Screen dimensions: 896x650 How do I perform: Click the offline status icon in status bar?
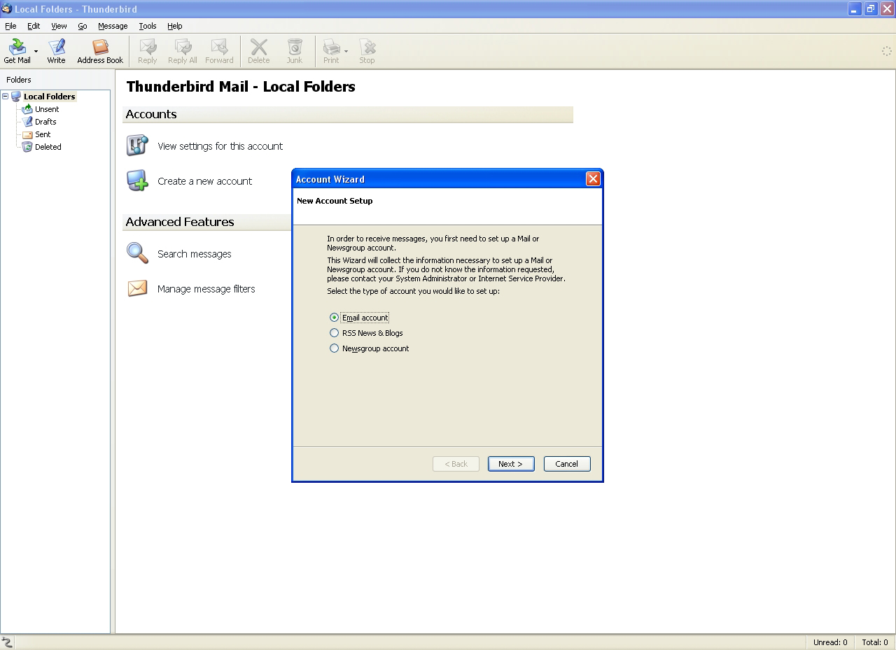pyautogui.click(x=7, y=642)
